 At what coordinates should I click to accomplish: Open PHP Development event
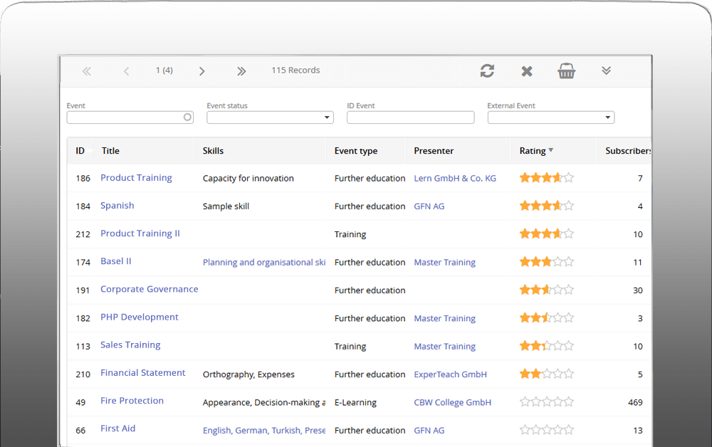point(140,317)
